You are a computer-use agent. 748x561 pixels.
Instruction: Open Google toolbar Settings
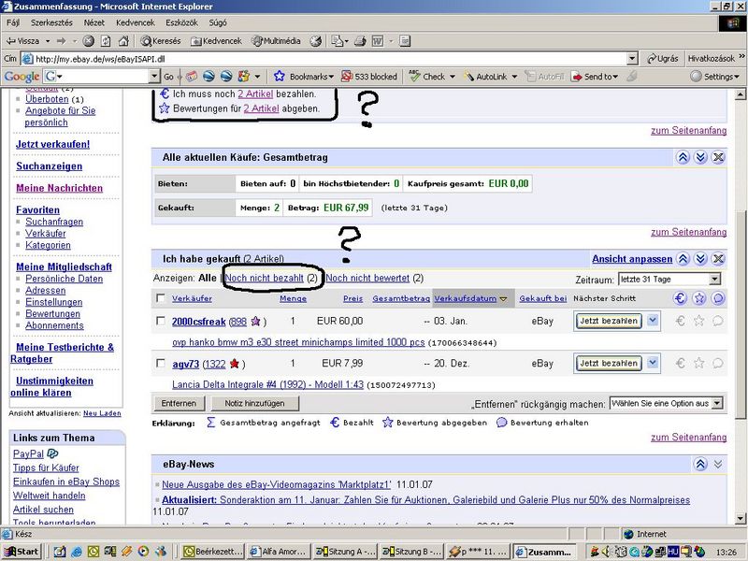click(714, 77)
